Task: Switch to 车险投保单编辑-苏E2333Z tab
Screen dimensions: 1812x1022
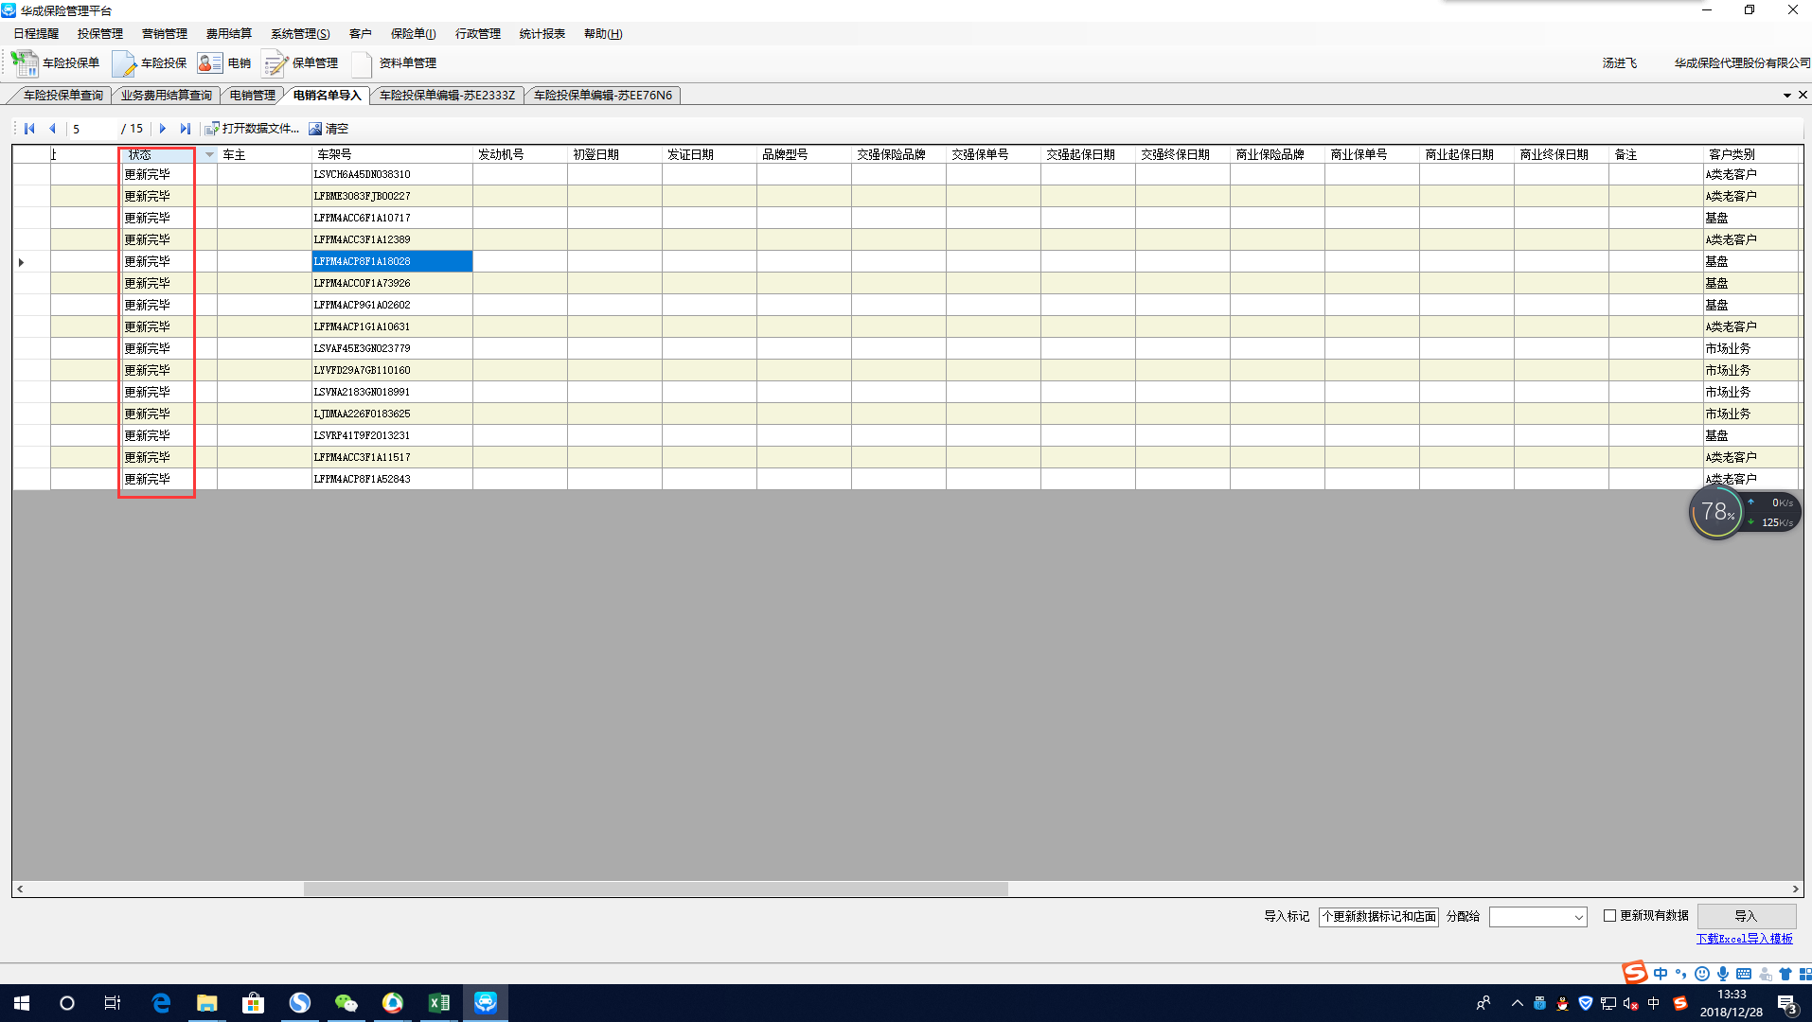Action: (x=447, y=96)
